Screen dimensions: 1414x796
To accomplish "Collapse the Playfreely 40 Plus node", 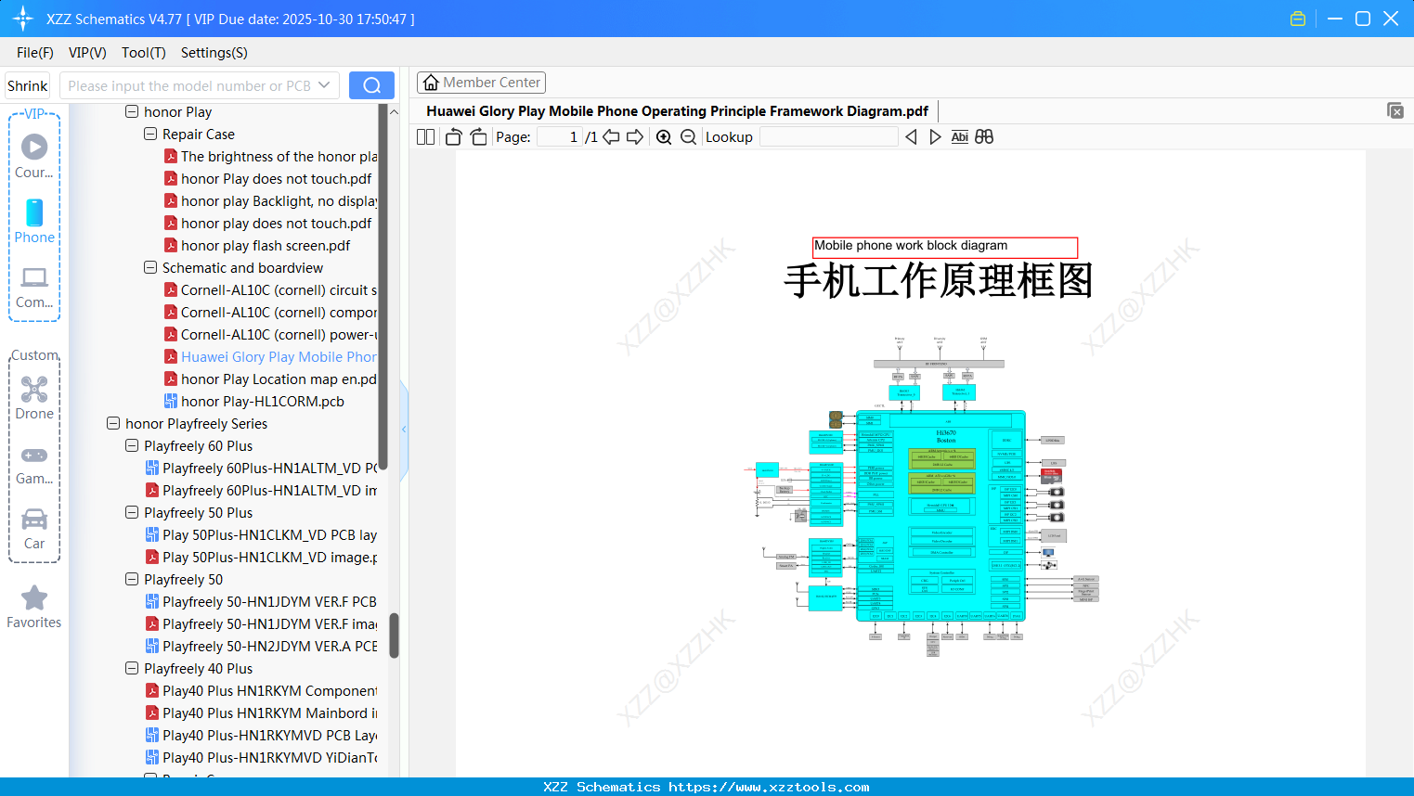I will click(132, 668).
